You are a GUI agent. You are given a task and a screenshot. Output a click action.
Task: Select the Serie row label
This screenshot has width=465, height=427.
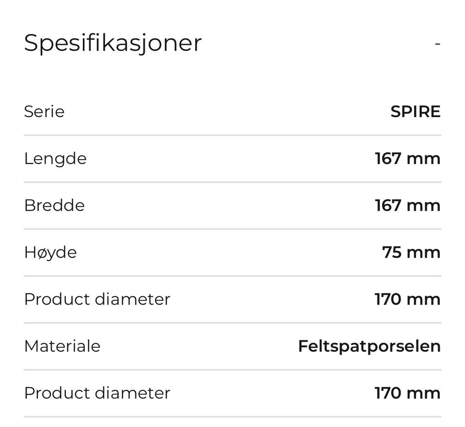44,112
